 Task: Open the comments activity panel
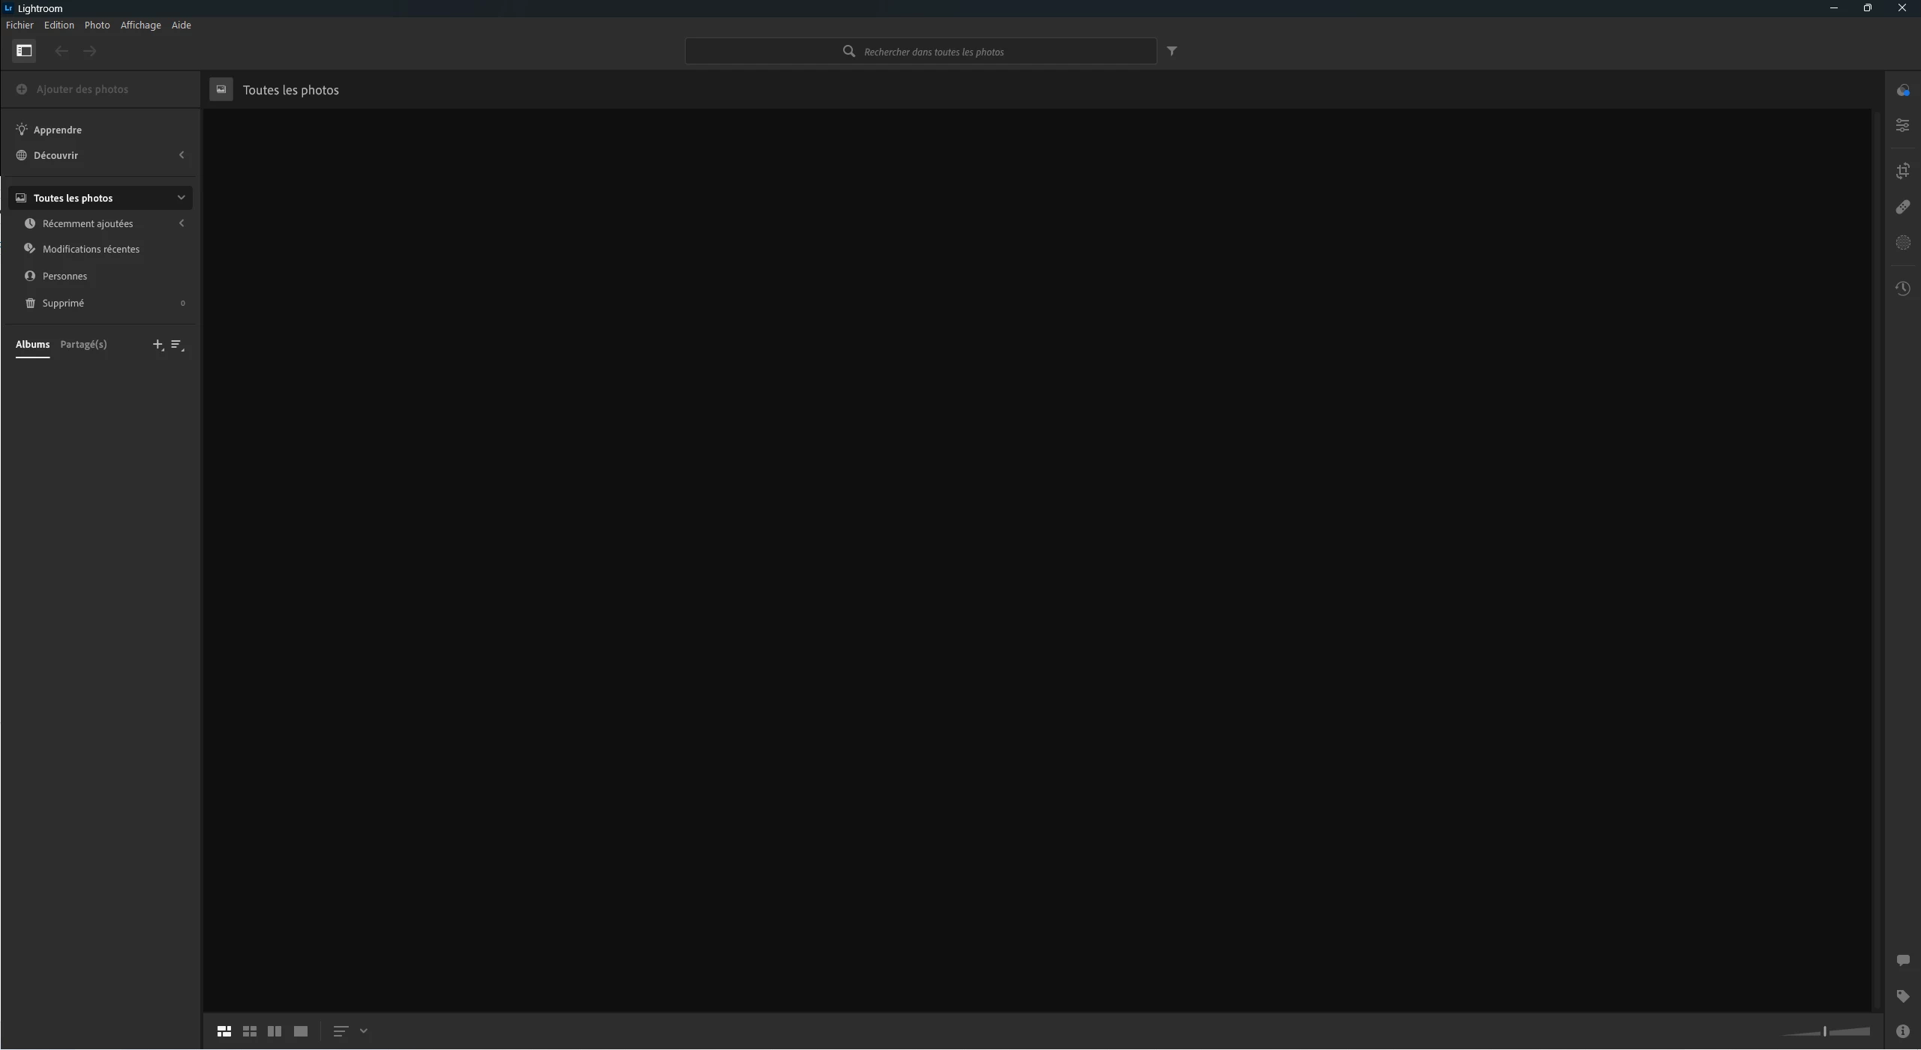1902,960
